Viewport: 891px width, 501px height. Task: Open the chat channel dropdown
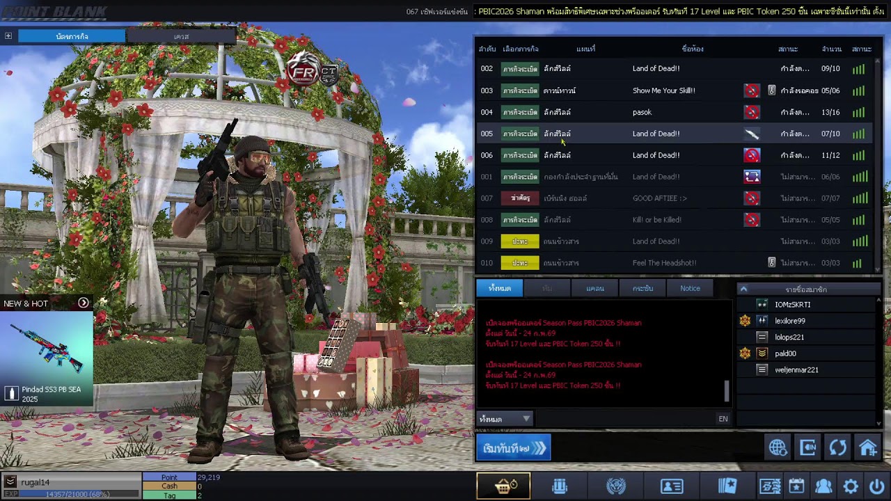click(x=505, y=419)
